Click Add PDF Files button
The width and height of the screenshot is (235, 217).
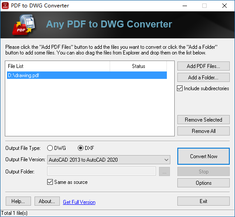(204, 66)
